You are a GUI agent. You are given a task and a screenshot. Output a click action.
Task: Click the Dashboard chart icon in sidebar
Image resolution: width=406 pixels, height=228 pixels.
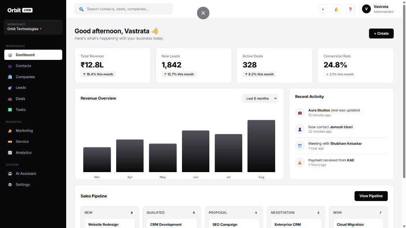tap(10, 55)
